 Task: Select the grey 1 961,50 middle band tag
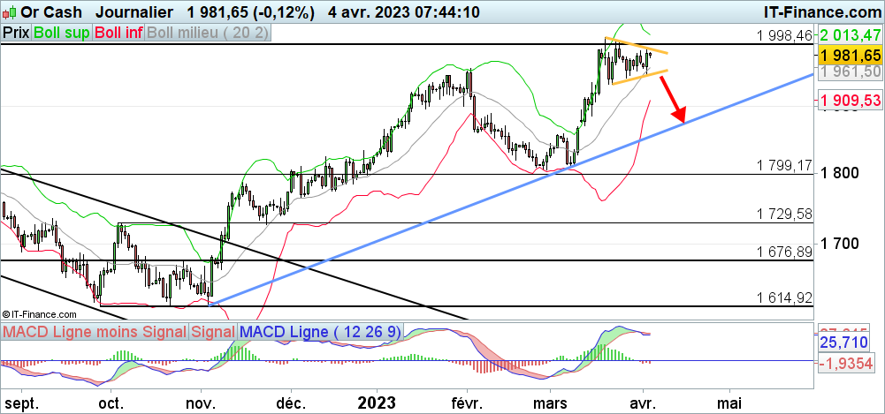[849, 71]
